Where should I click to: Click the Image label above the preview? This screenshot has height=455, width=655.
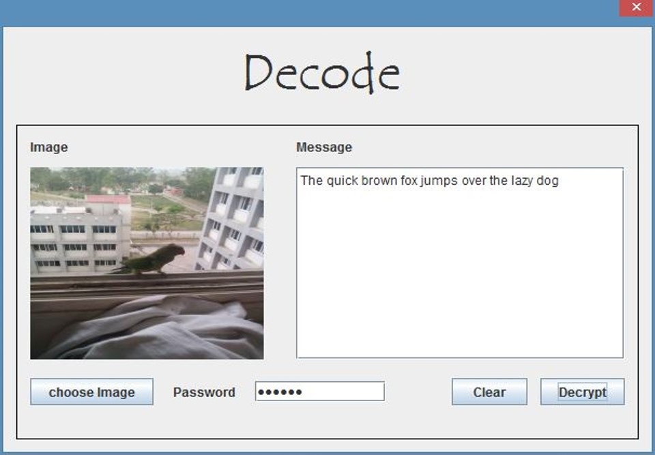[49, 147]
